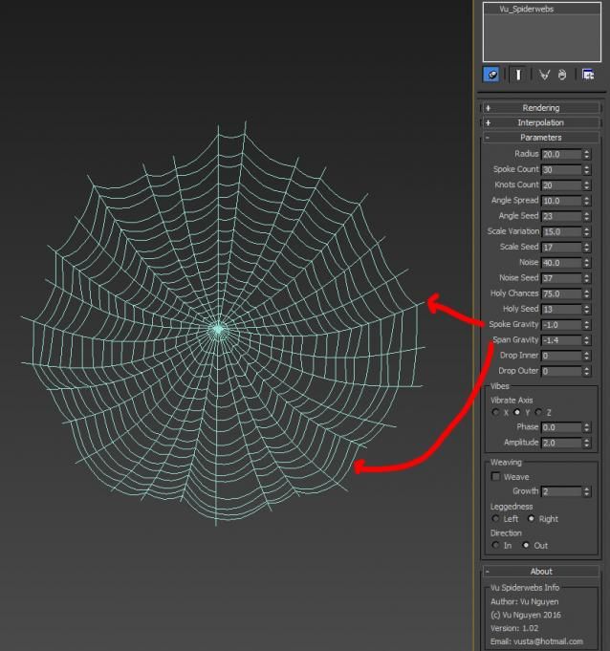The image size is (610, 651).
Task: Collapse the Parameters rollout
Action: tap(540, 138)
